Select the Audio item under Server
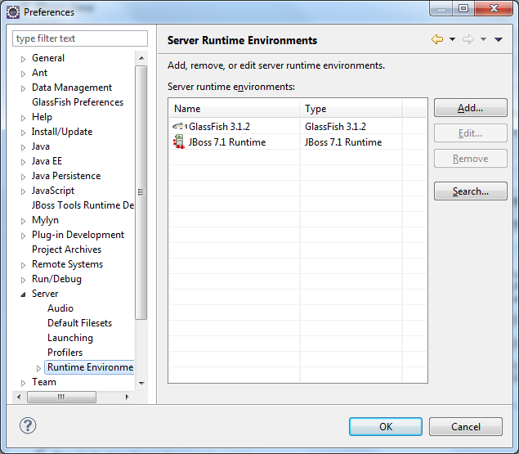The image size is (519, 454). pos(60,308)
